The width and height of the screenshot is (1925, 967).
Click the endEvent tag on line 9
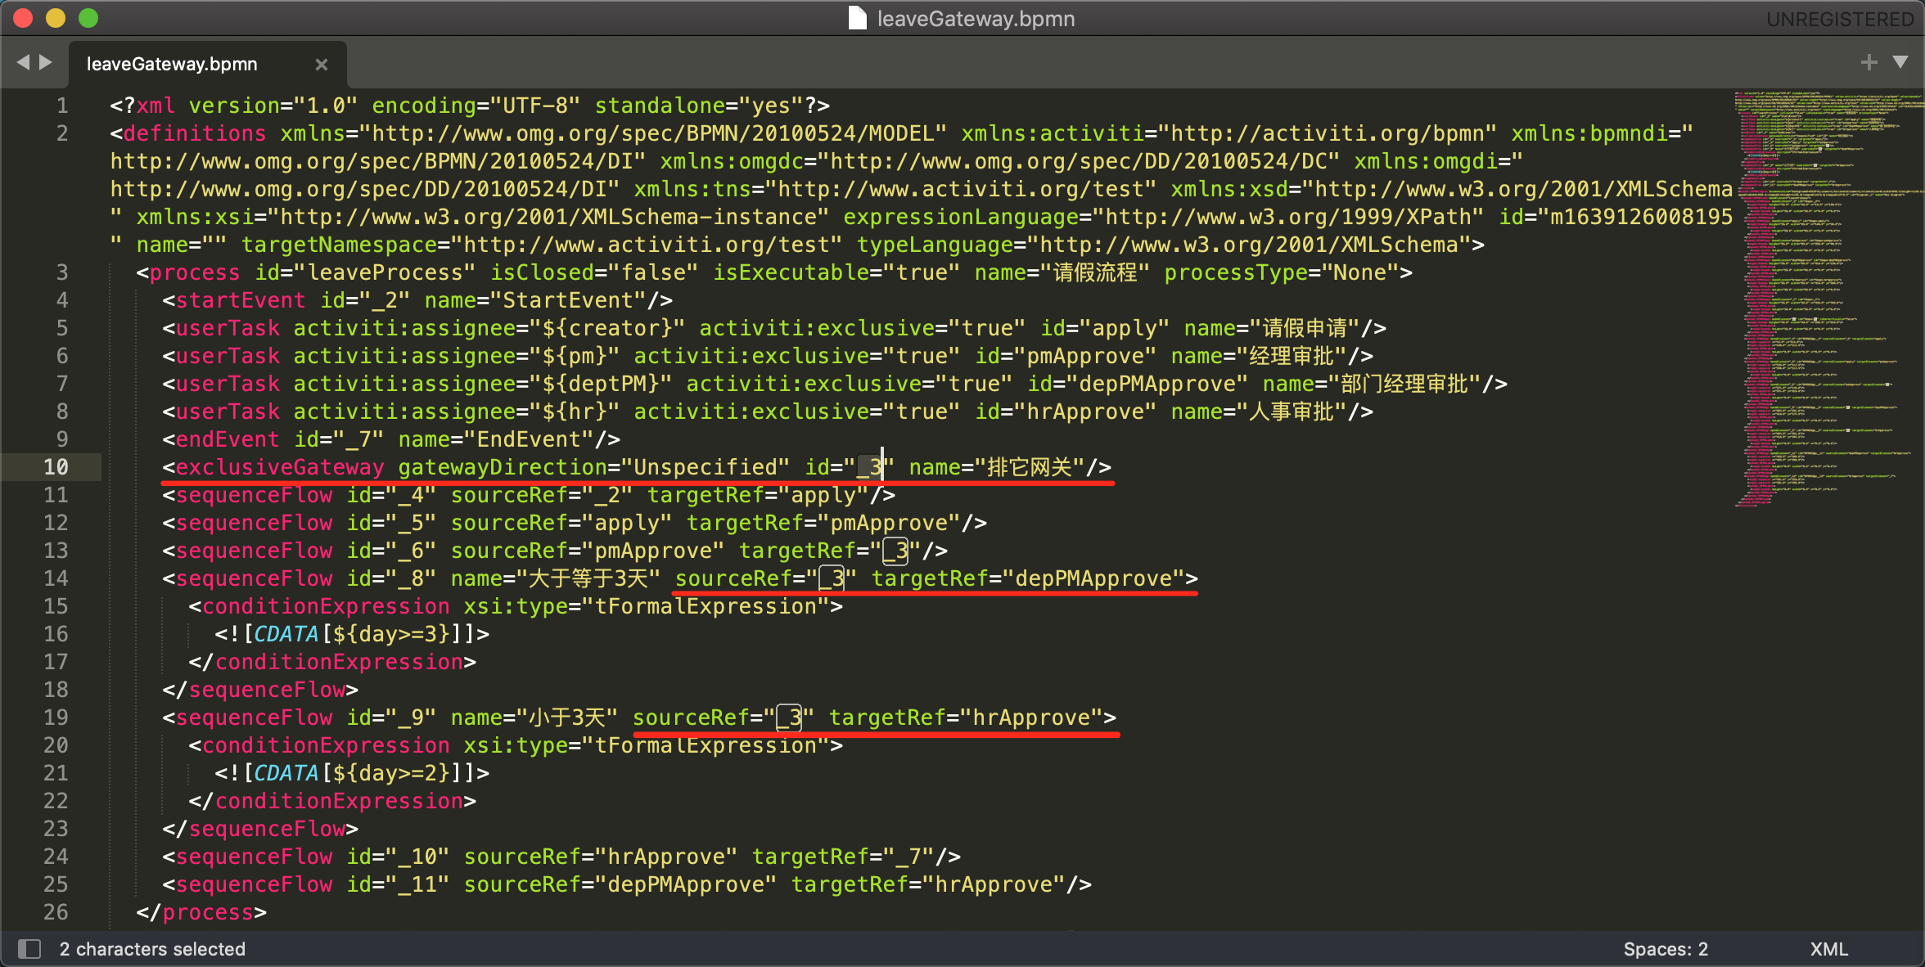click(227, 439)
